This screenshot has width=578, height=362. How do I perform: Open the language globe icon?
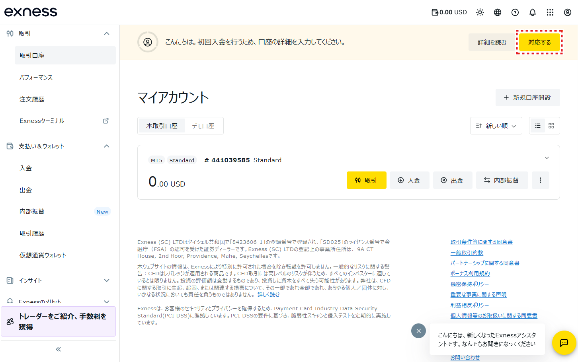498,12
